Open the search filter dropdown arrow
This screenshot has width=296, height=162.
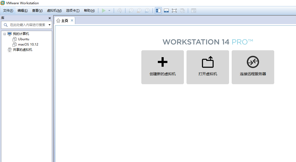(x=49, y=25)
